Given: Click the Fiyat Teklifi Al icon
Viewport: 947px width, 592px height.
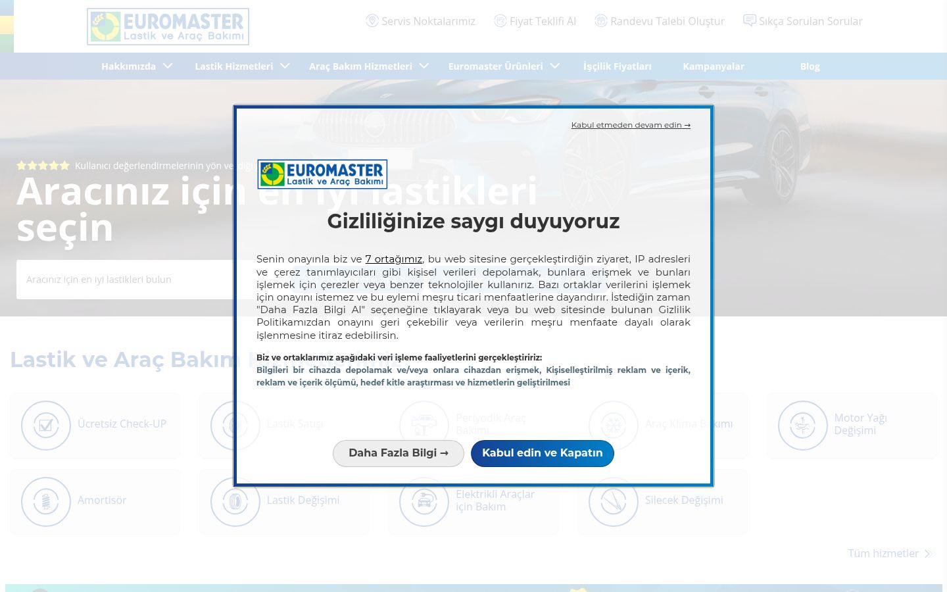Looking at the screenshot, I should [x=500, y=21].
